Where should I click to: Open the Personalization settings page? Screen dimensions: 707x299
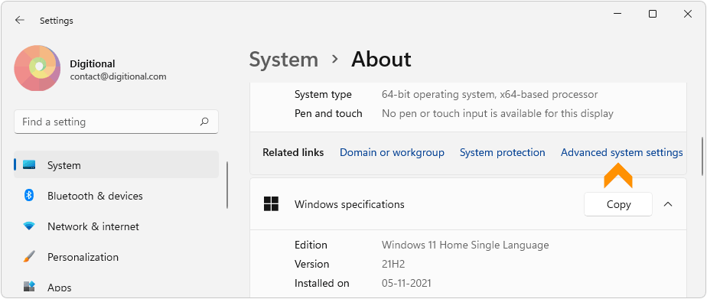click(x=83, y=257)
